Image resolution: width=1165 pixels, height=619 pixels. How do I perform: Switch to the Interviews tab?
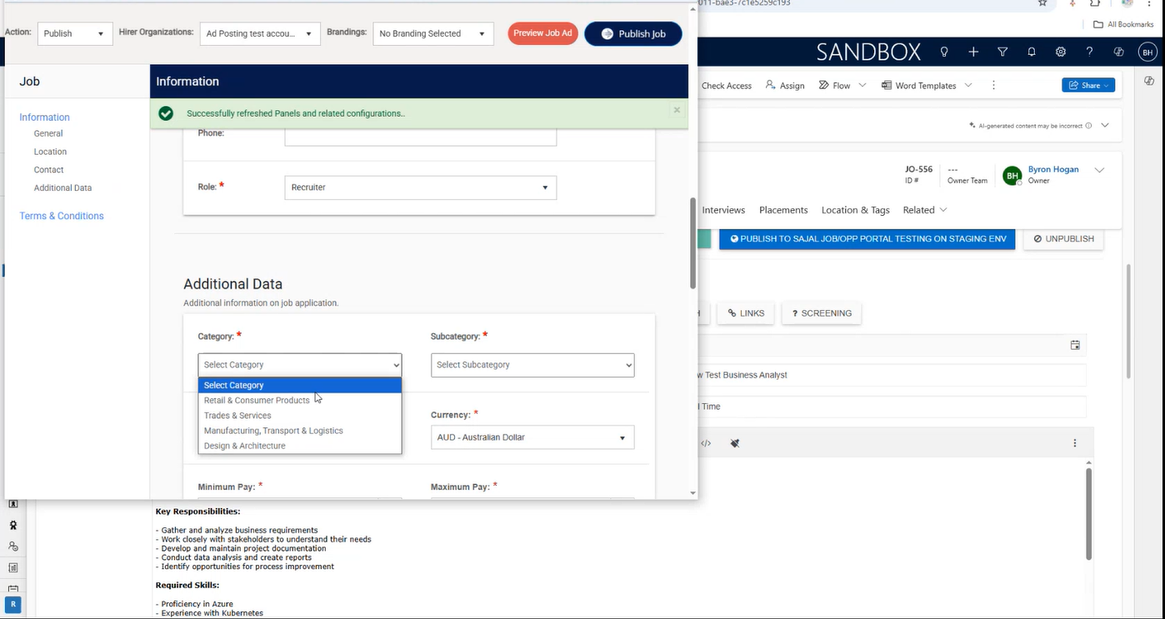723,210
